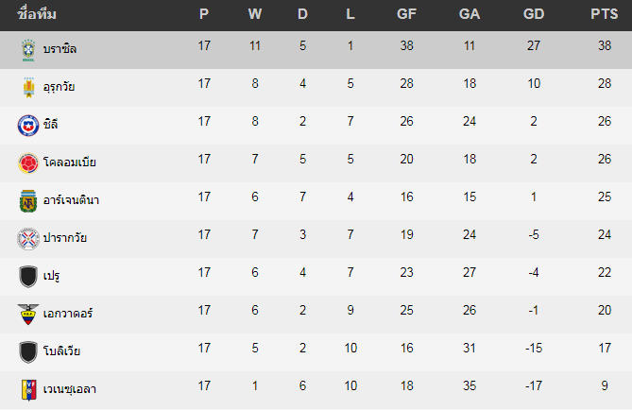Click the Peru placeholder shield icon
The width and height of the screenshot is (632, 410).
(28, 276)
